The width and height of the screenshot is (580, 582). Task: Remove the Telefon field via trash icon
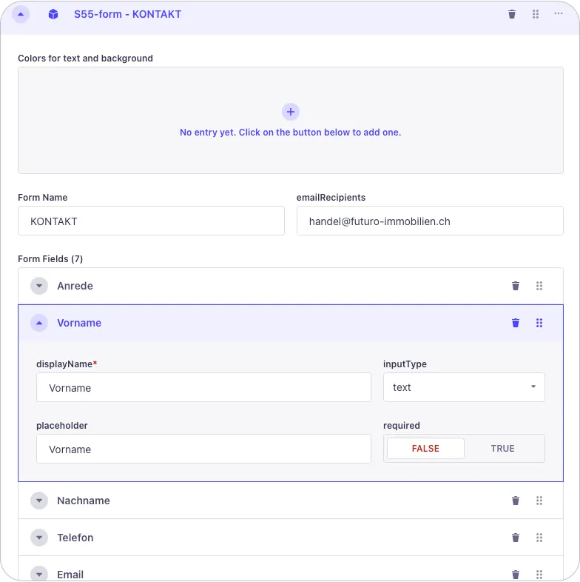[516, 538]
